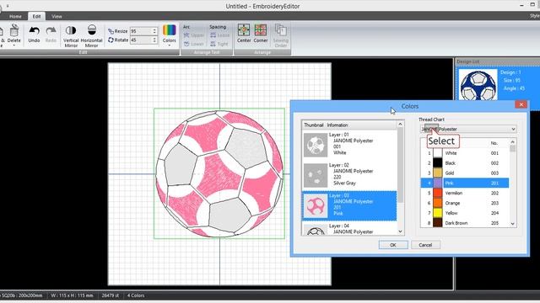Switch to the Home tab
The image size is (540, 303).
pos(15,16)
